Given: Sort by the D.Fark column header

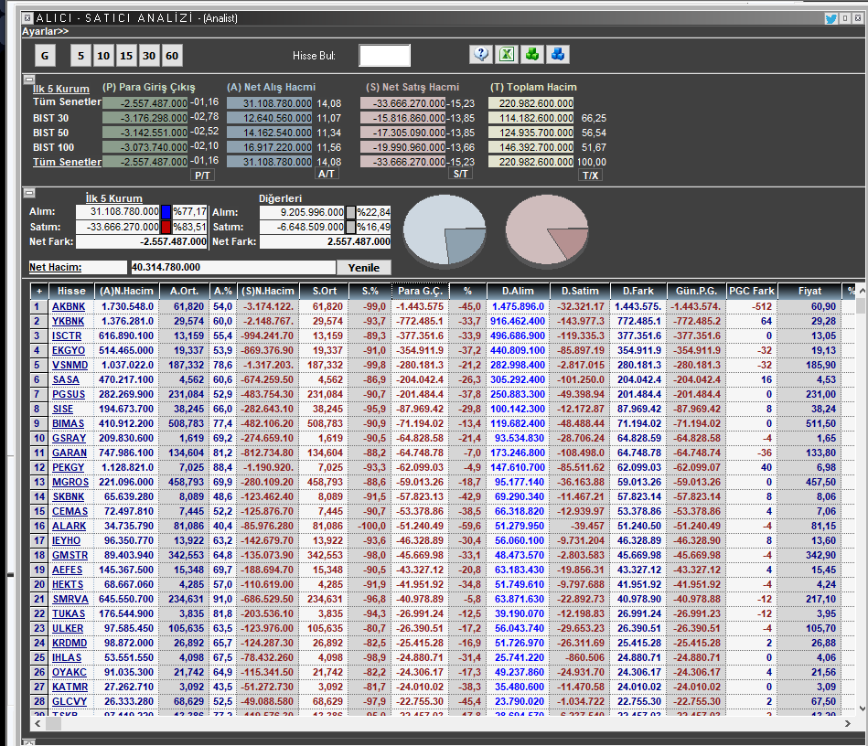Looking at the screenshot, I should 638,291.
